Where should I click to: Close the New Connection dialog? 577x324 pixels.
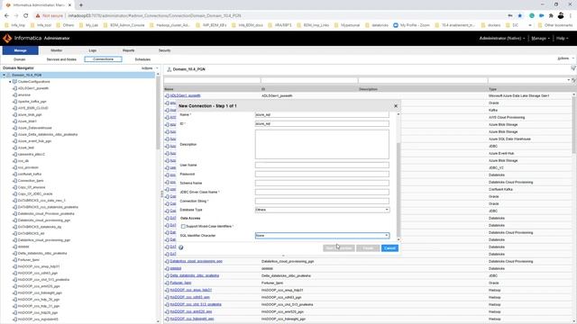point(396,106)
